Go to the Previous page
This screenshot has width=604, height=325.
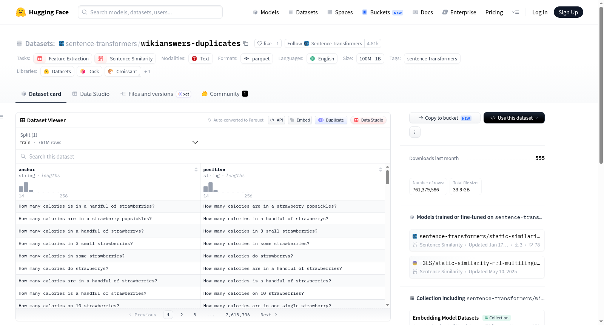pos(143,315)
